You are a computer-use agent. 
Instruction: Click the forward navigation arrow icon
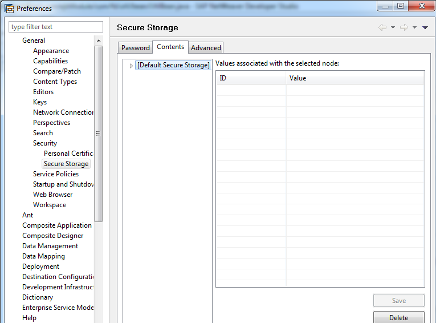pos(404,27)
